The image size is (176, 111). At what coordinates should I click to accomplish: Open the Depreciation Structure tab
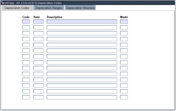[x=80, y=8]
